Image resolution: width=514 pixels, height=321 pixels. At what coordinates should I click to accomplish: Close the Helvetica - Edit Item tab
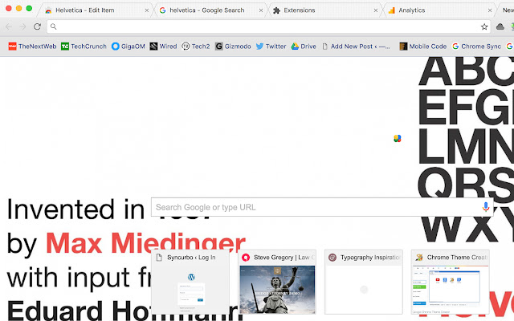[147, 10]
